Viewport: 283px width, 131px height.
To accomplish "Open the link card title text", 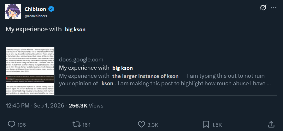I will tap(96, 68).
